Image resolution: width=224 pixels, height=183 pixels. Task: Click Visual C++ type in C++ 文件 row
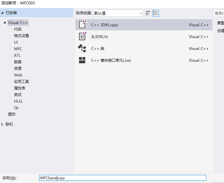[198, 25]
